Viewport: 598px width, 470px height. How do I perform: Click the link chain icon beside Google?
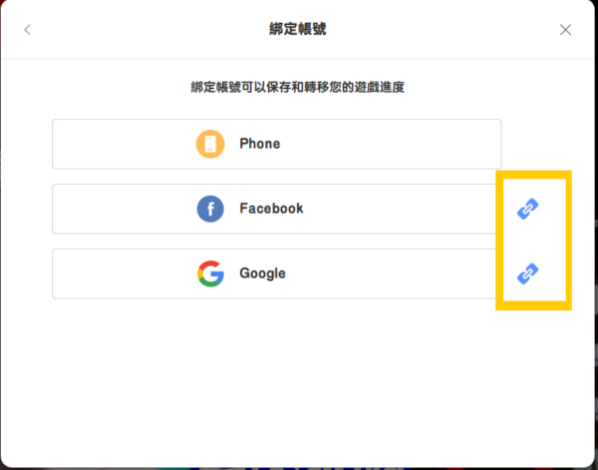click(528, 273)
